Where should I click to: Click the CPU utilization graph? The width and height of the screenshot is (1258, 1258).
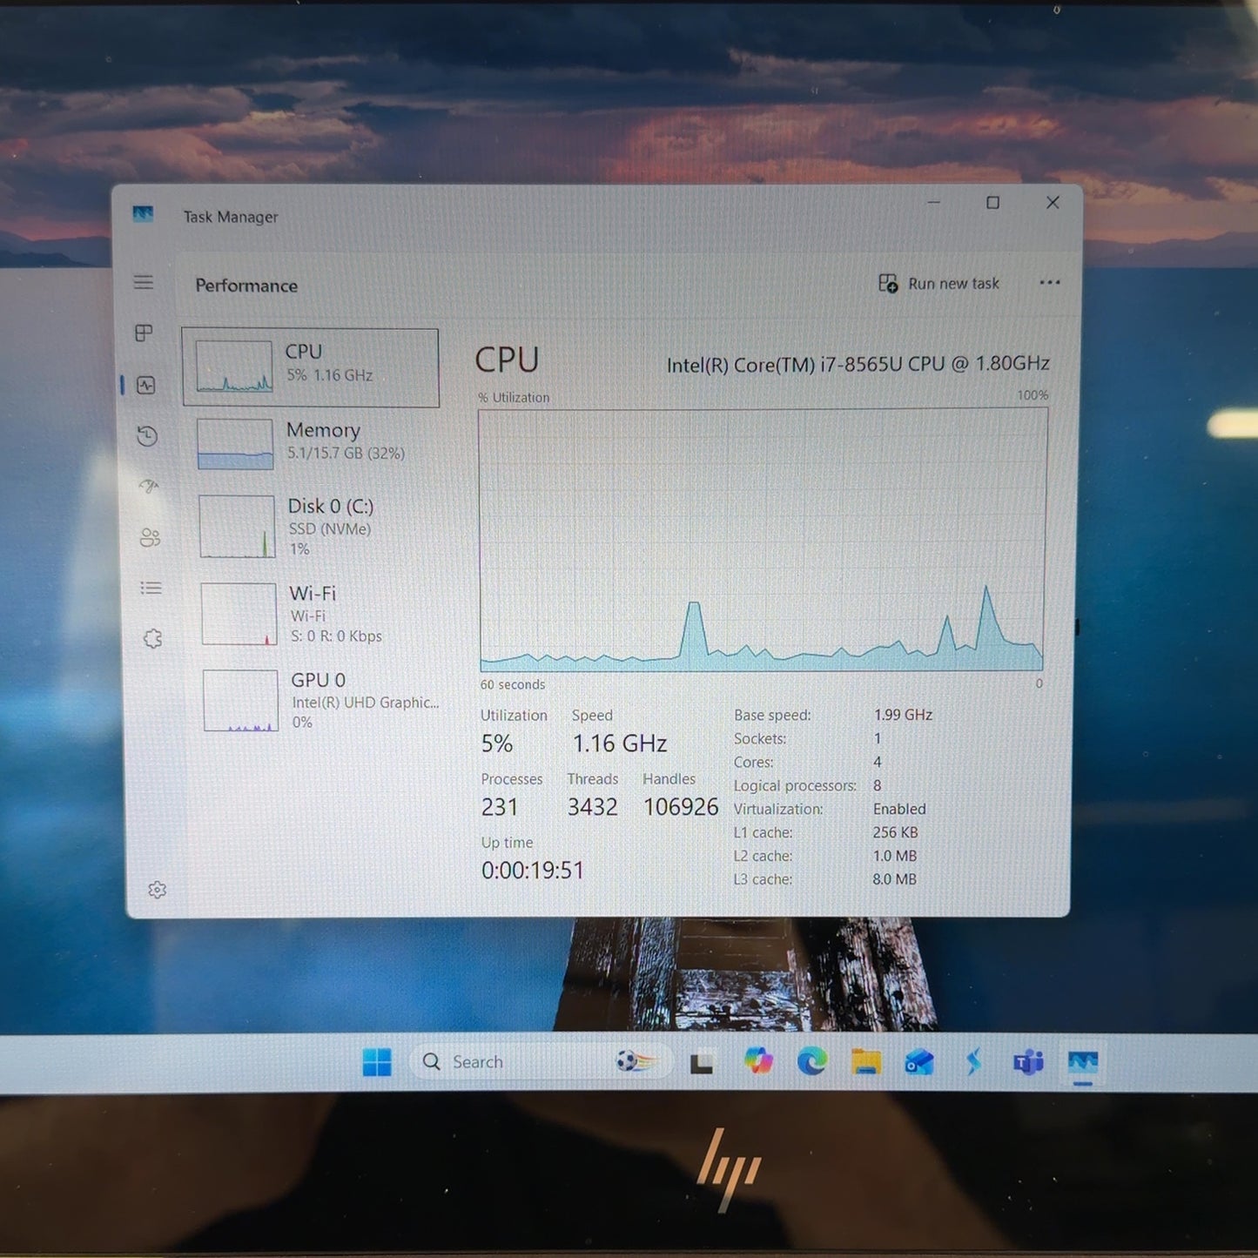(x=762, y=540)
